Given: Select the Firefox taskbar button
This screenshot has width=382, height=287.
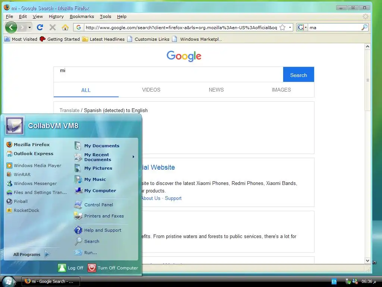Looking at the screenshot, I should (x=51, y=281).
